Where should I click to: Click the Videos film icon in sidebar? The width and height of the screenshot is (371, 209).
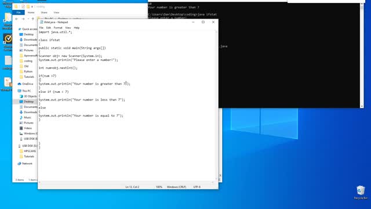pos(21,128)
